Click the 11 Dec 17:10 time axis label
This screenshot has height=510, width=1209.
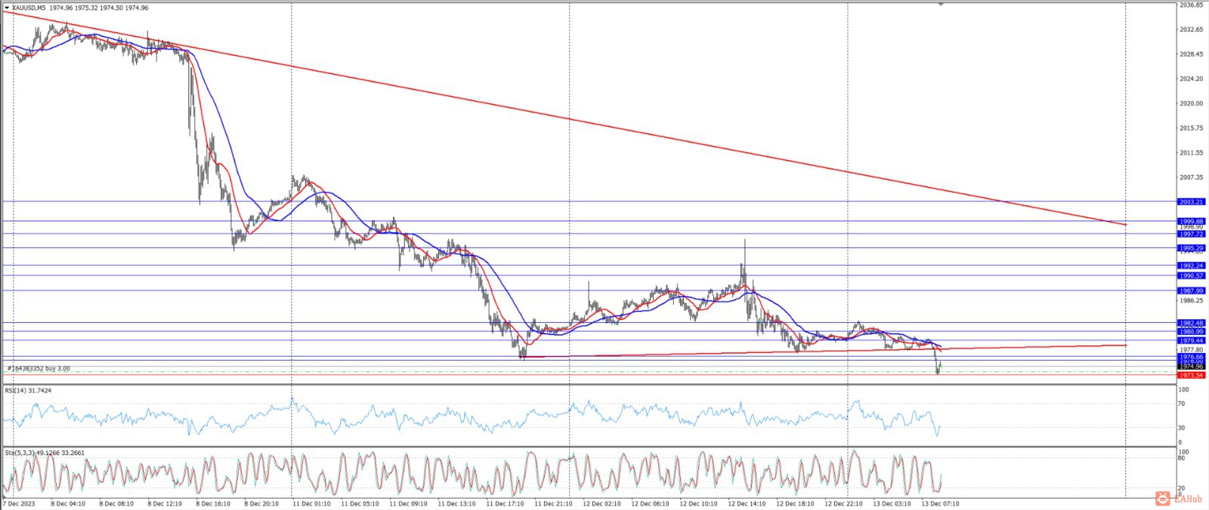[x=504, y=503]
